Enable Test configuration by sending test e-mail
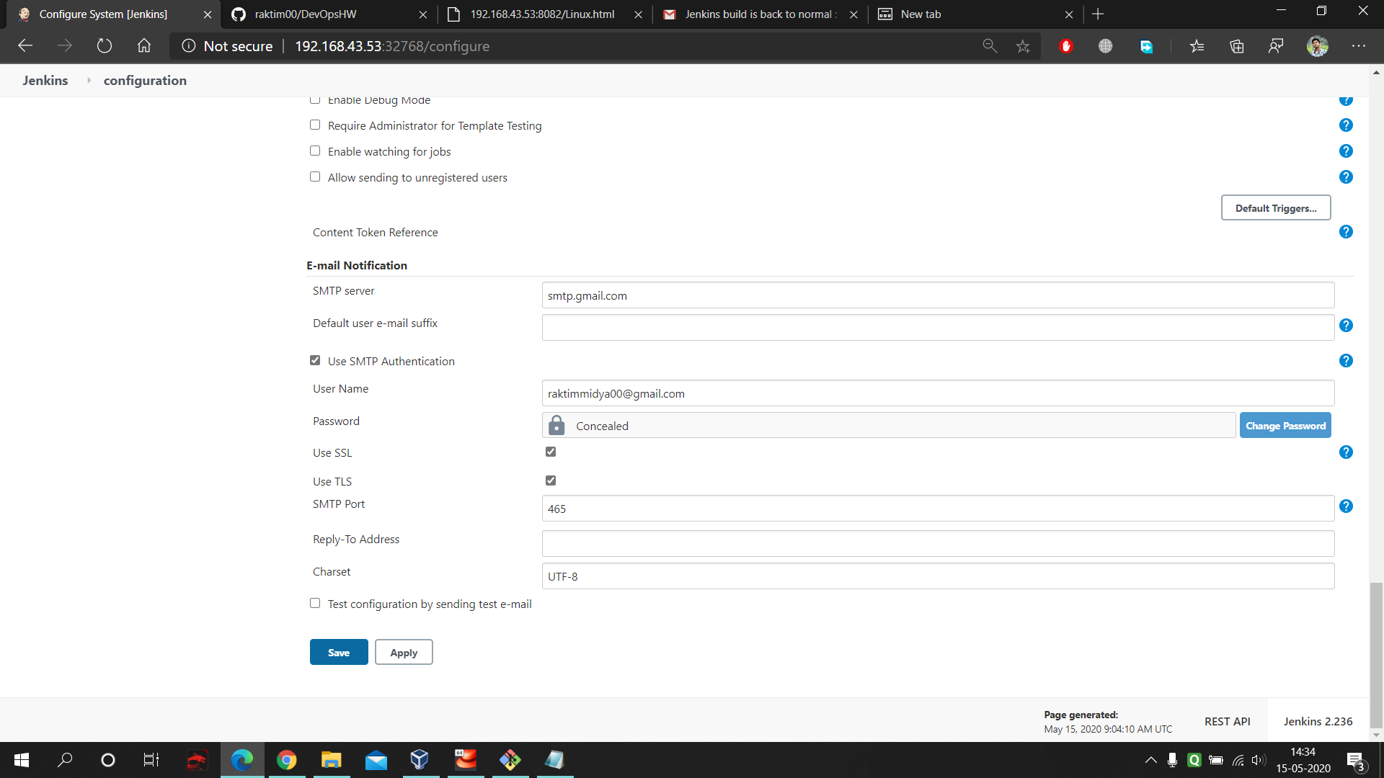The height and width of the screenshot is (778, 1384). (x=315, y=604)
